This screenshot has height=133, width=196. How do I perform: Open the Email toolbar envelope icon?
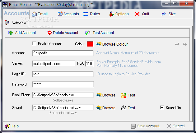(x=34, y=14)
